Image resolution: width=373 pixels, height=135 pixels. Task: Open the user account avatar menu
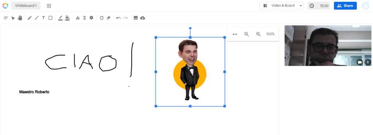click(365, 6)
